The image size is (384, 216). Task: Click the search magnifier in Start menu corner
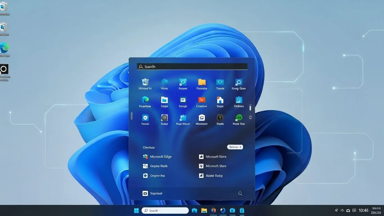240,193
